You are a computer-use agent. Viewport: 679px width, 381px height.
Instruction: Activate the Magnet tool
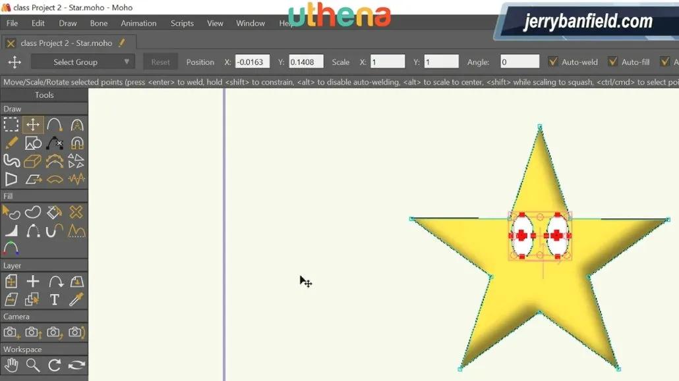click(76, 143)
